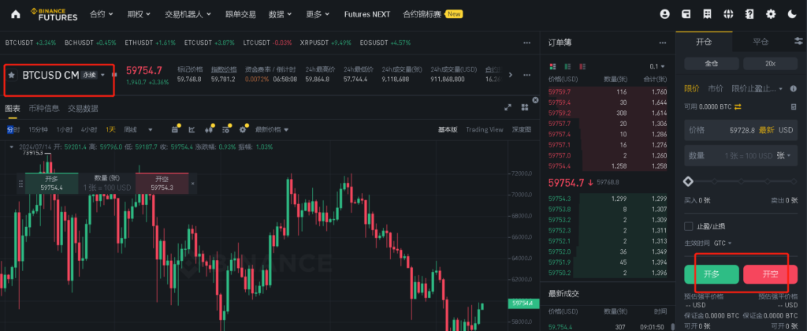Go to the home icon

point(16,14)
